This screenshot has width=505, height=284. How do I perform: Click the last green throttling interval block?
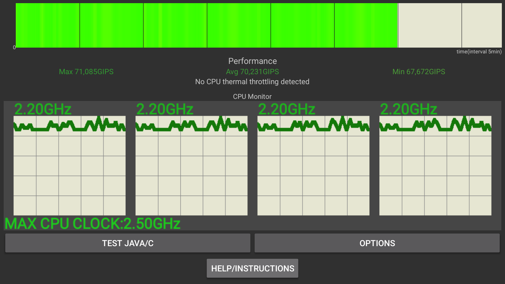pos(366,26)
